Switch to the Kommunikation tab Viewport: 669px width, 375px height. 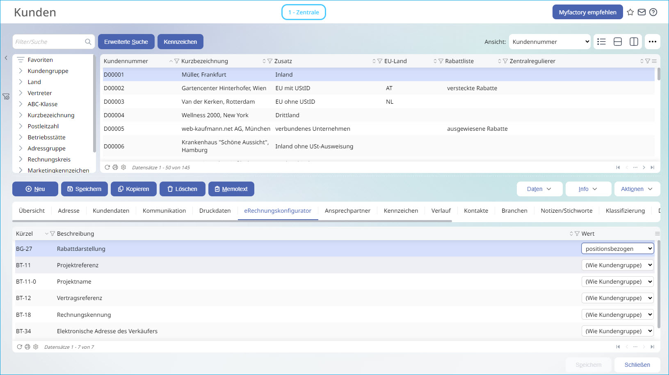click(x=164, y=211)
